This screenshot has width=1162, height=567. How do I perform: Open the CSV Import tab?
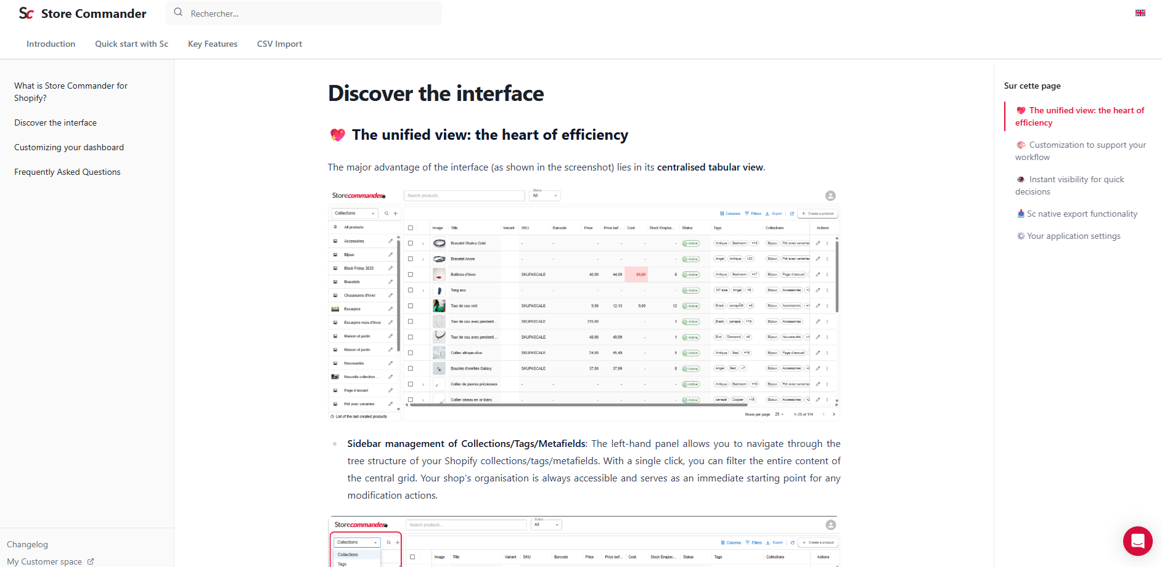coord(279,44)
